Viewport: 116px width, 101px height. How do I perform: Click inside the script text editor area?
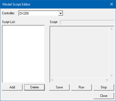coord(79,52)
